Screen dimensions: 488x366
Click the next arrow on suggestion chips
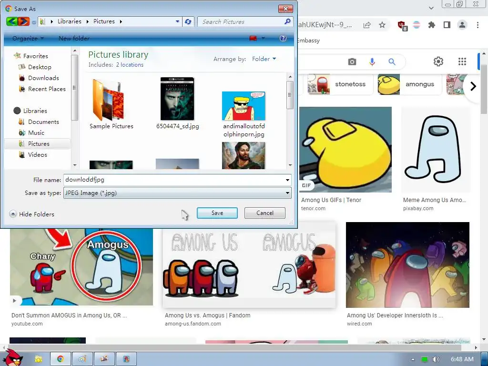tap(473, 86)
